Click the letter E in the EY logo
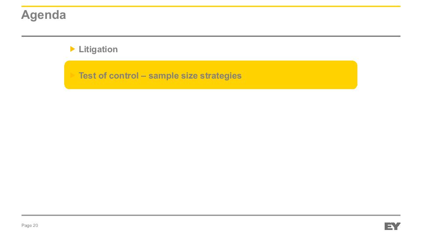422x237 pixels. [388, 226]
